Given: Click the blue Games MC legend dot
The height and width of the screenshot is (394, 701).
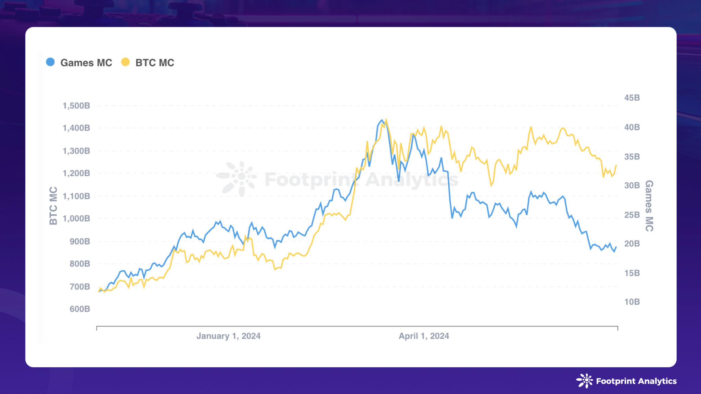Looking at the screenshot, I should [x=50, y=62].
